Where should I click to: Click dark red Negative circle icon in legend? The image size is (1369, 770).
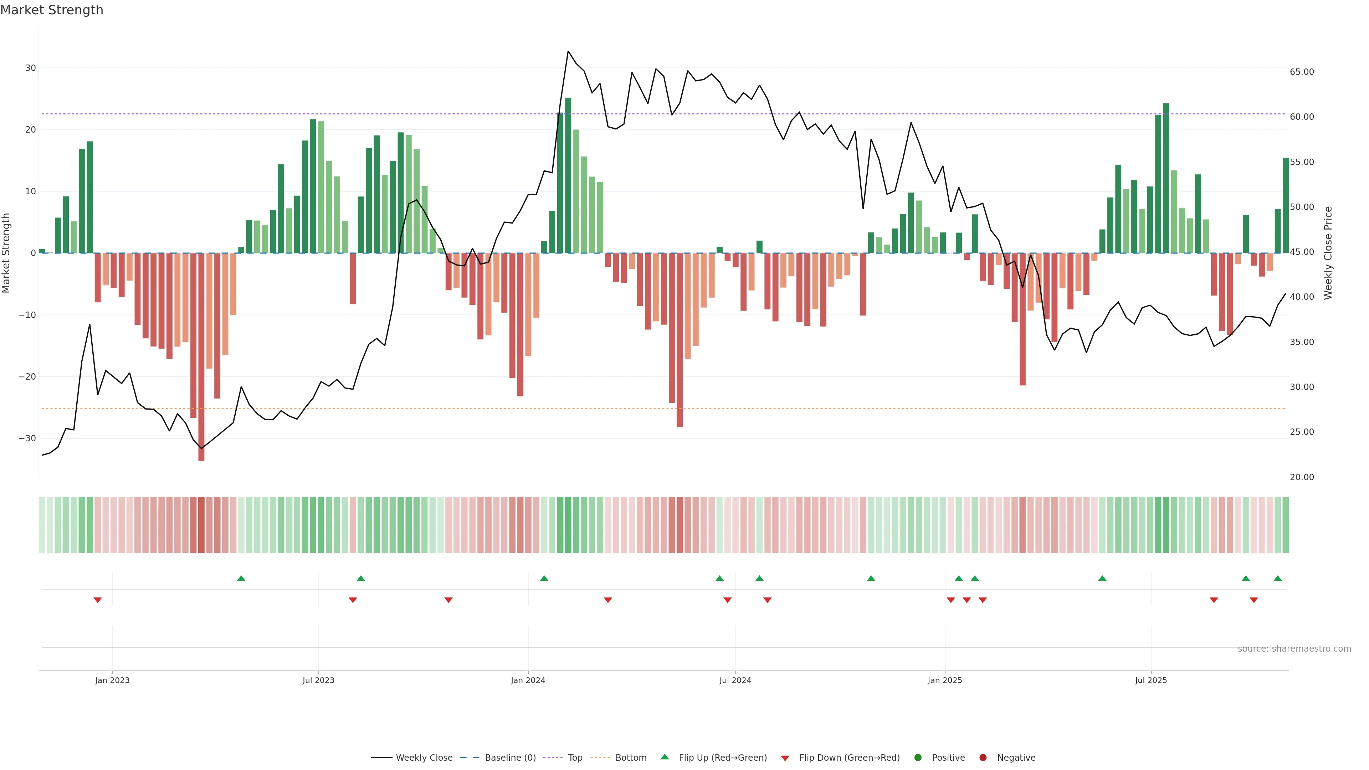click(983, 758)
